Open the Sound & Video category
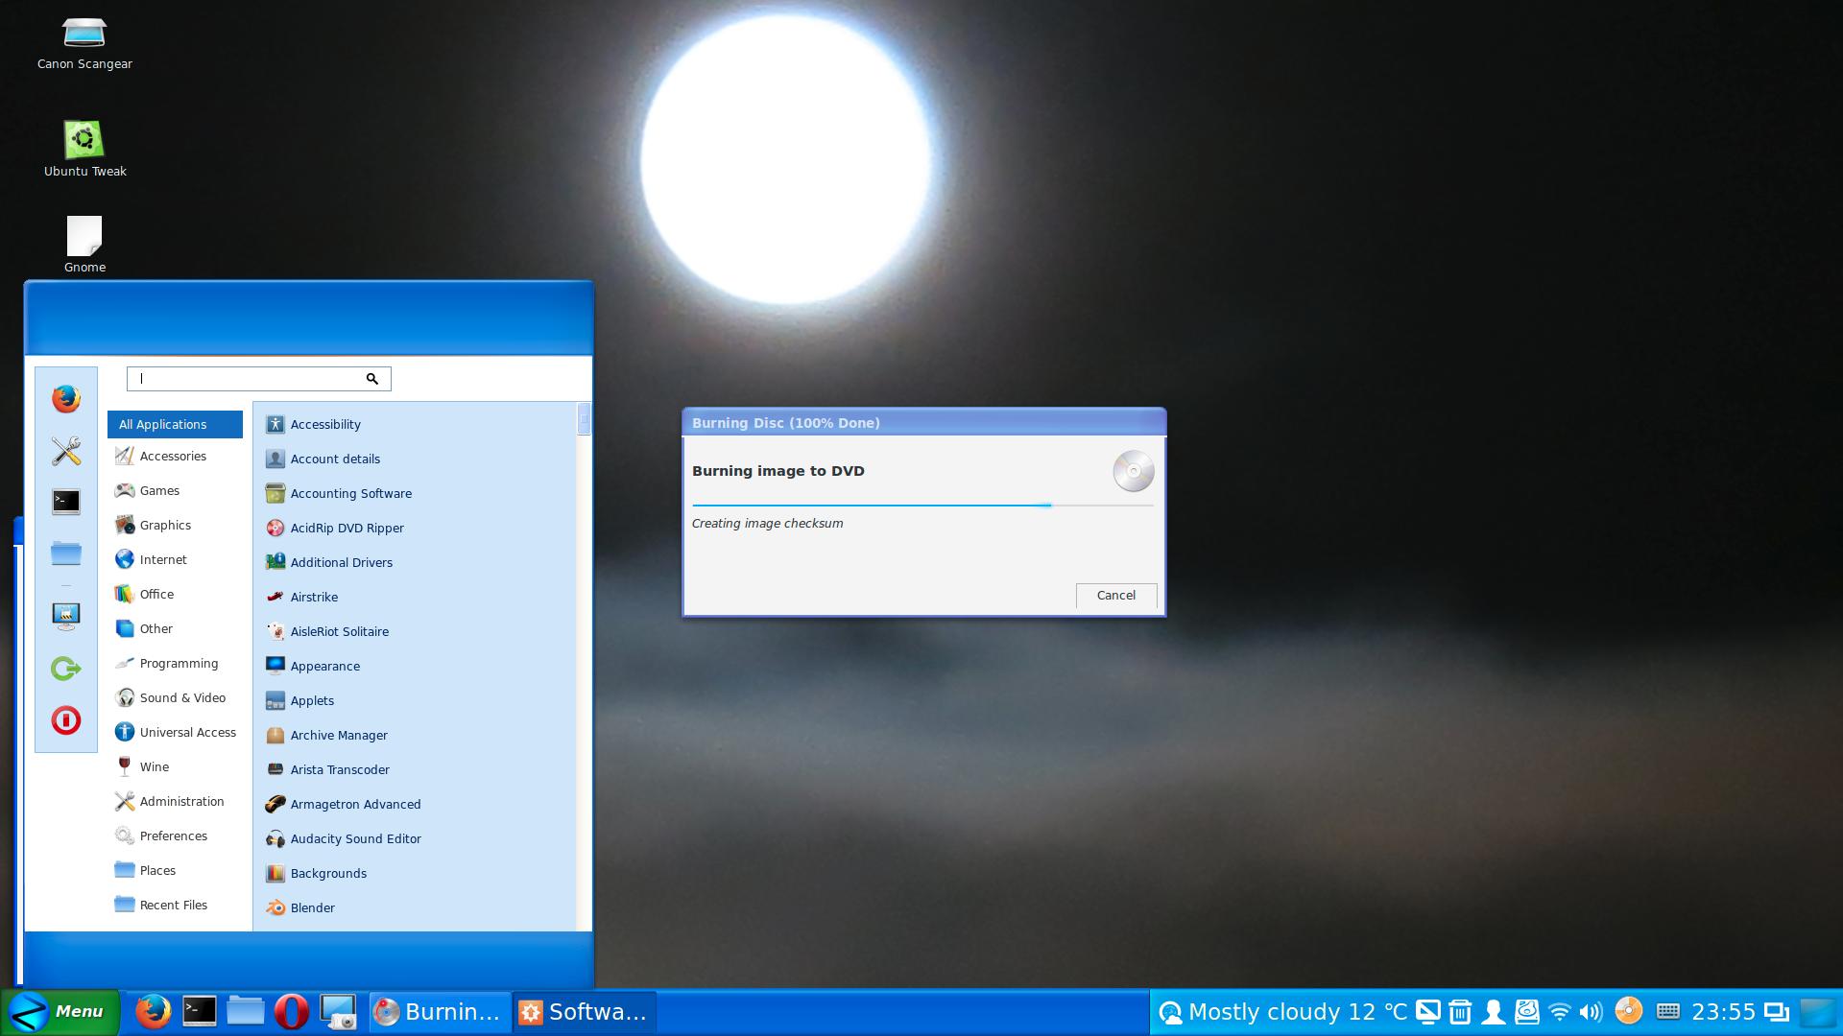Screen dimensions: 1843x1036 click(x=182, y=697)
